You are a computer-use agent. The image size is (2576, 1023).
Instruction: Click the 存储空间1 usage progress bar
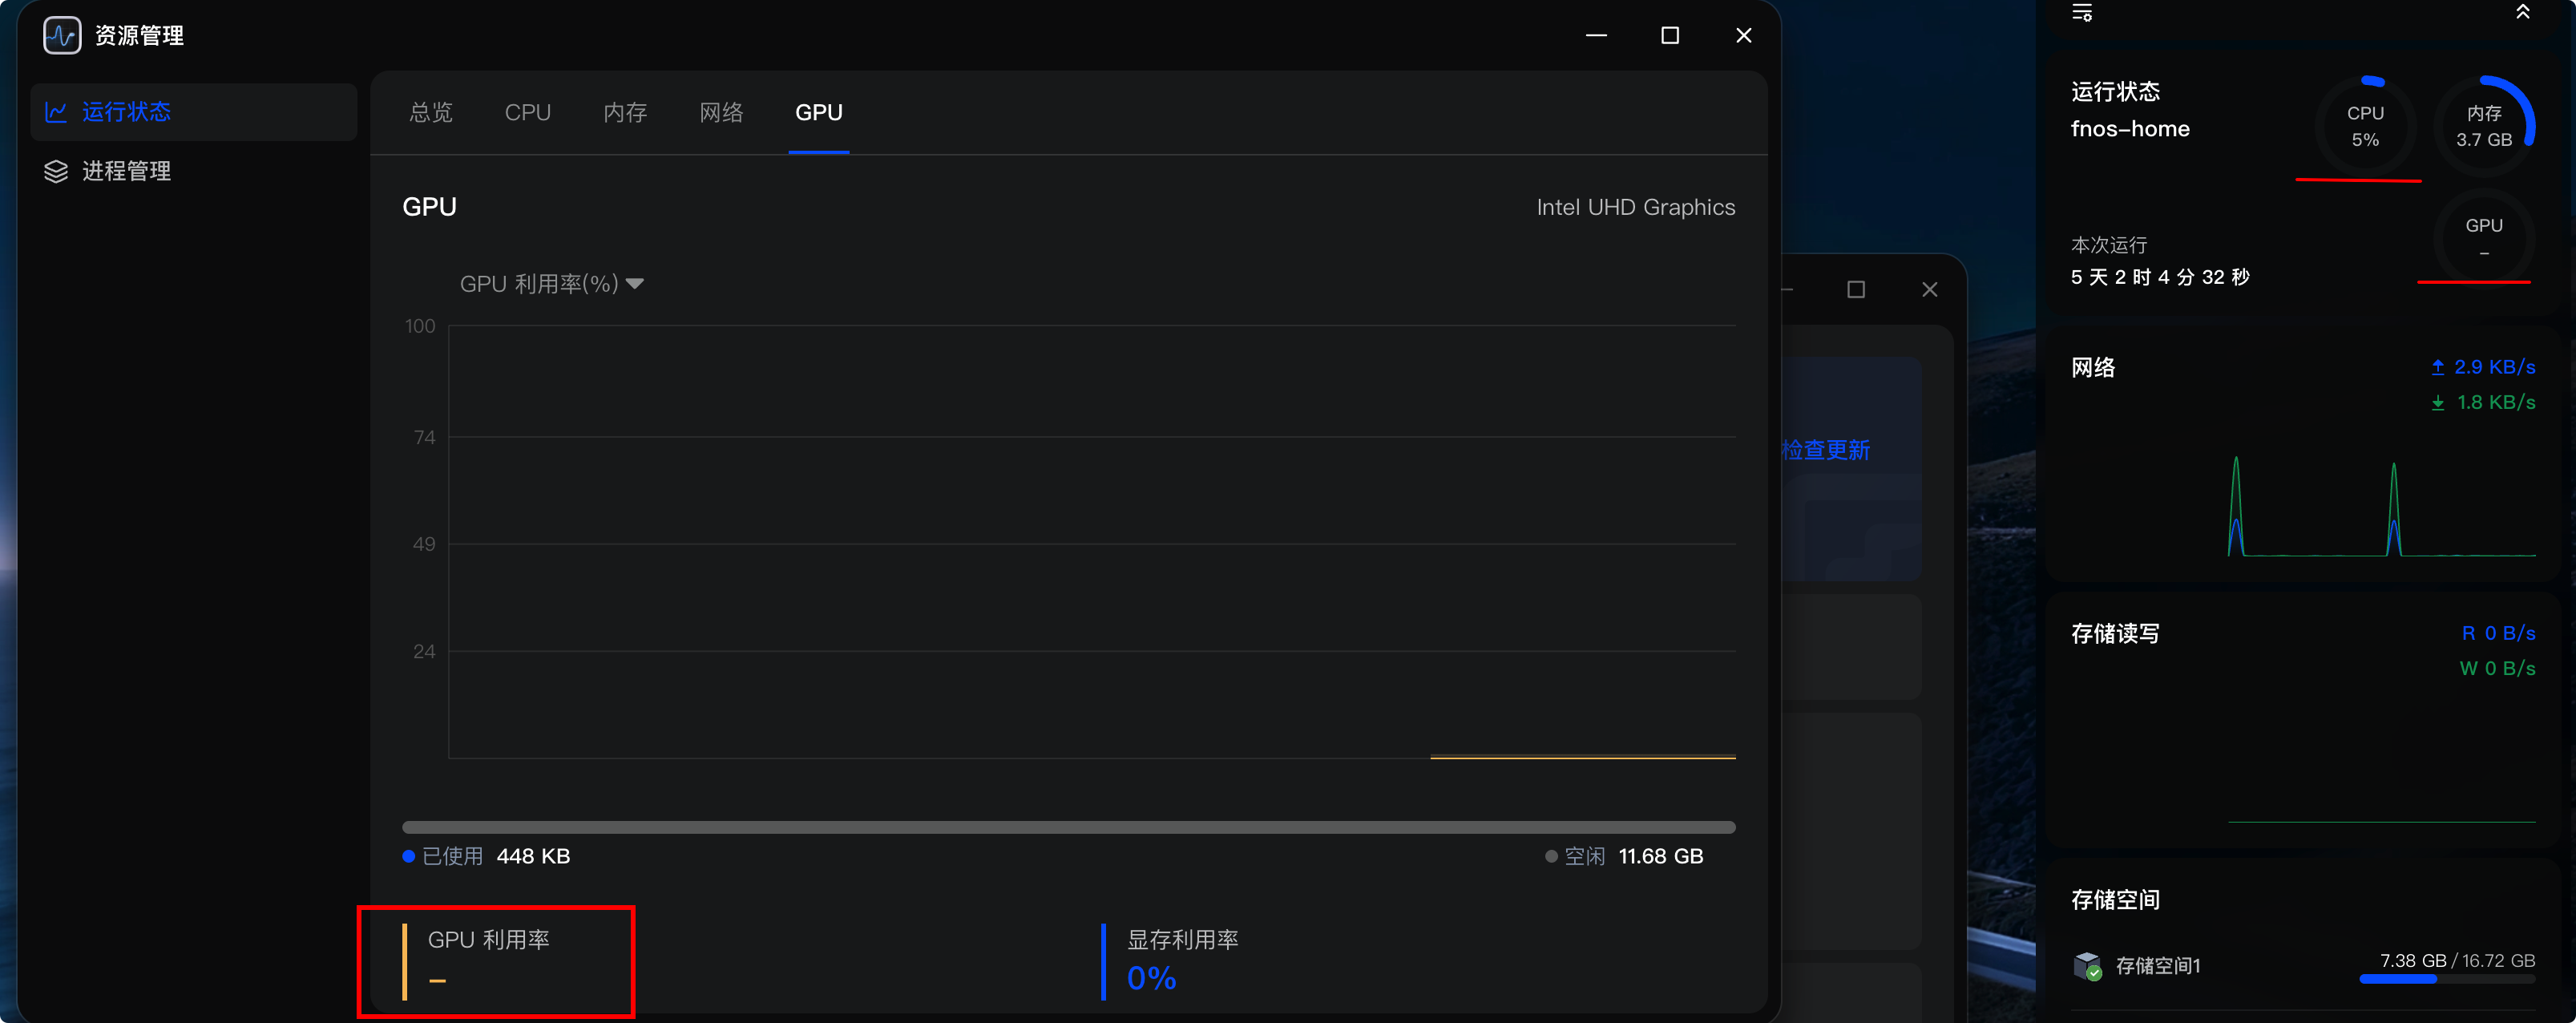2447,979
